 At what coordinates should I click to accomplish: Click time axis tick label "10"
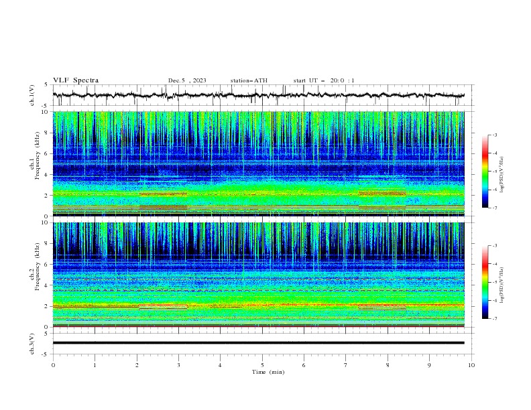coord(471,365)
